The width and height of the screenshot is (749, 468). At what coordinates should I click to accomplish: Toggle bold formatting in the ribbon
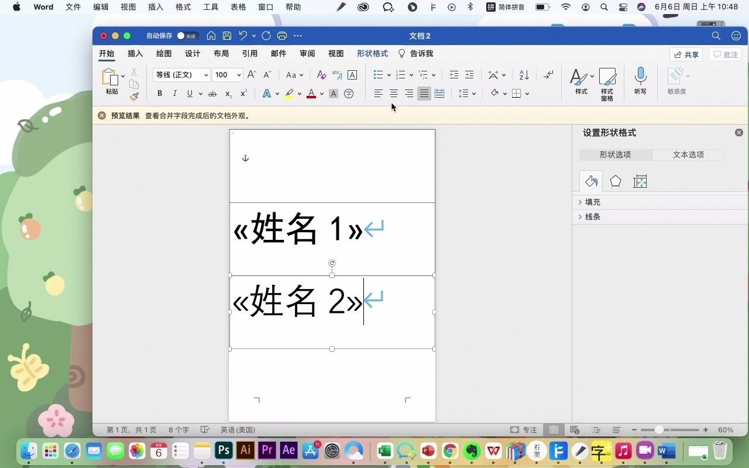point(159,93)
